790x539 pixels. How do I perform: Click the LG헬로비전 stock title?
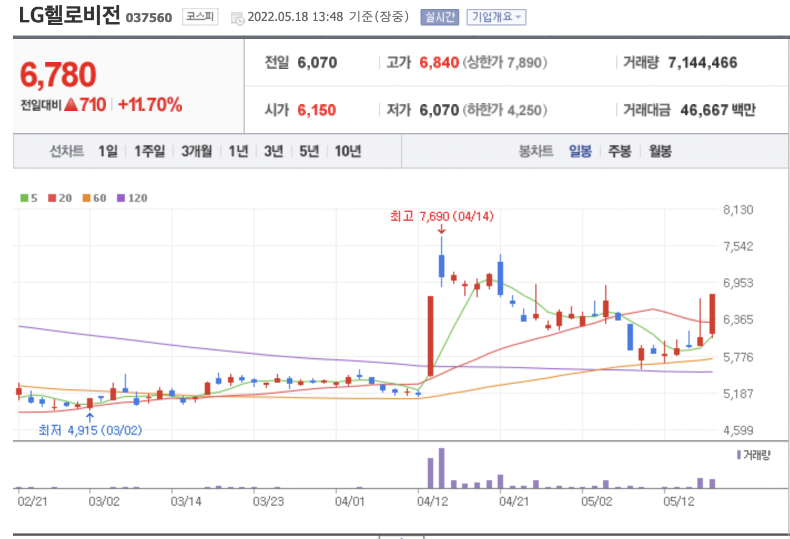[x=69, y=15]
